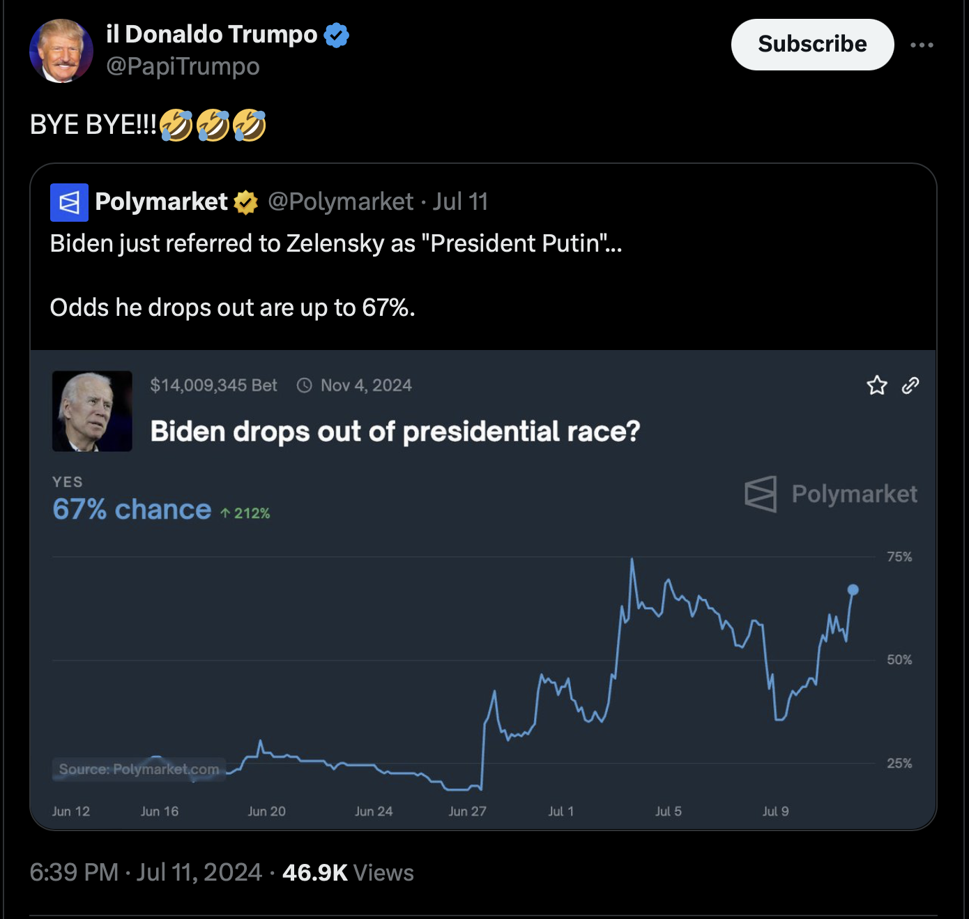
Task: Click the gold verified badge beside Polymarket
Action: coord(245,202)
